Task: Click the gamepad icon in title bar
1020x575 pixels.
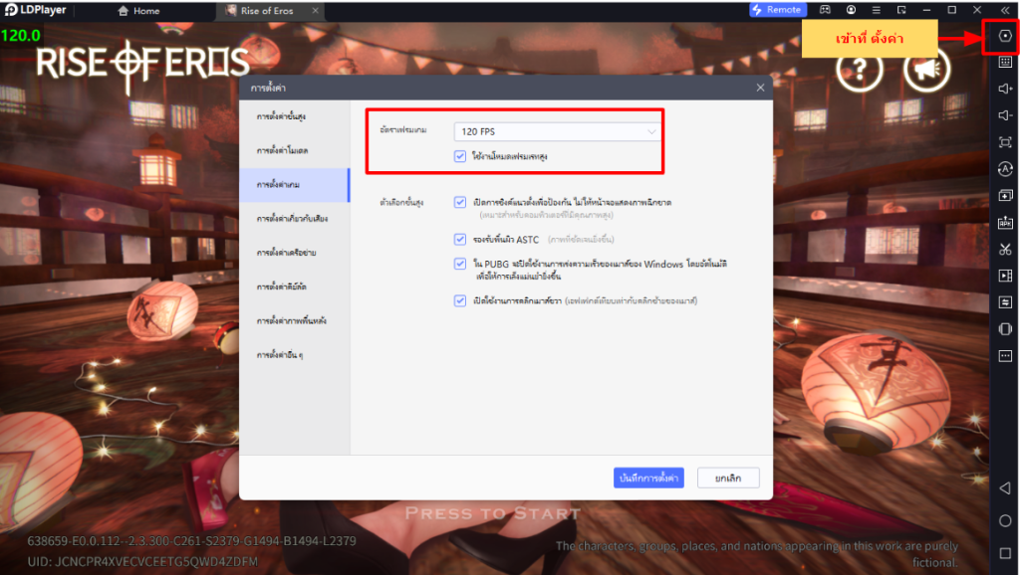Action: coord(825,10)
